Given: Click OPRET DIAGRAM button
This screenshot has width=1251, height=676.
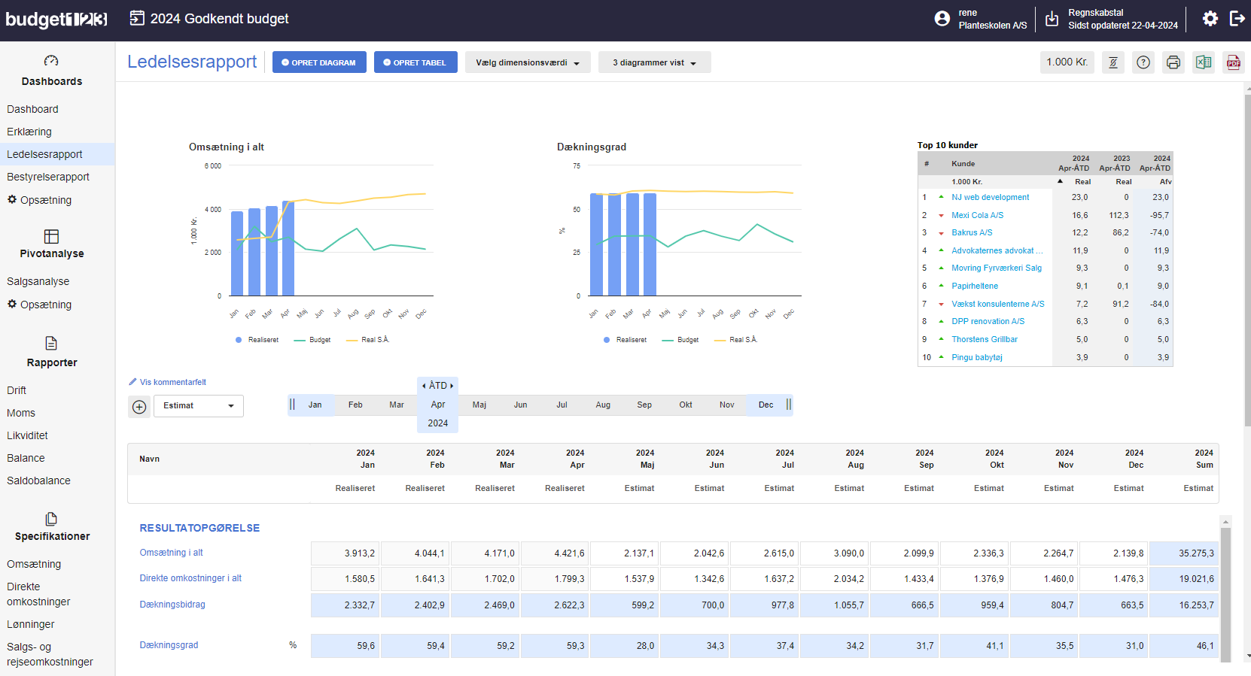Looking at the screenshot, I should (319, 62).
